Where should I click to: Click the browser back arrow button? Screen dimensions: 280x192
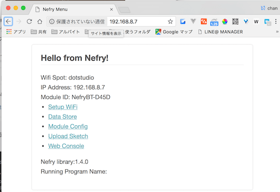pyautogui.click(x=8, y=21)
